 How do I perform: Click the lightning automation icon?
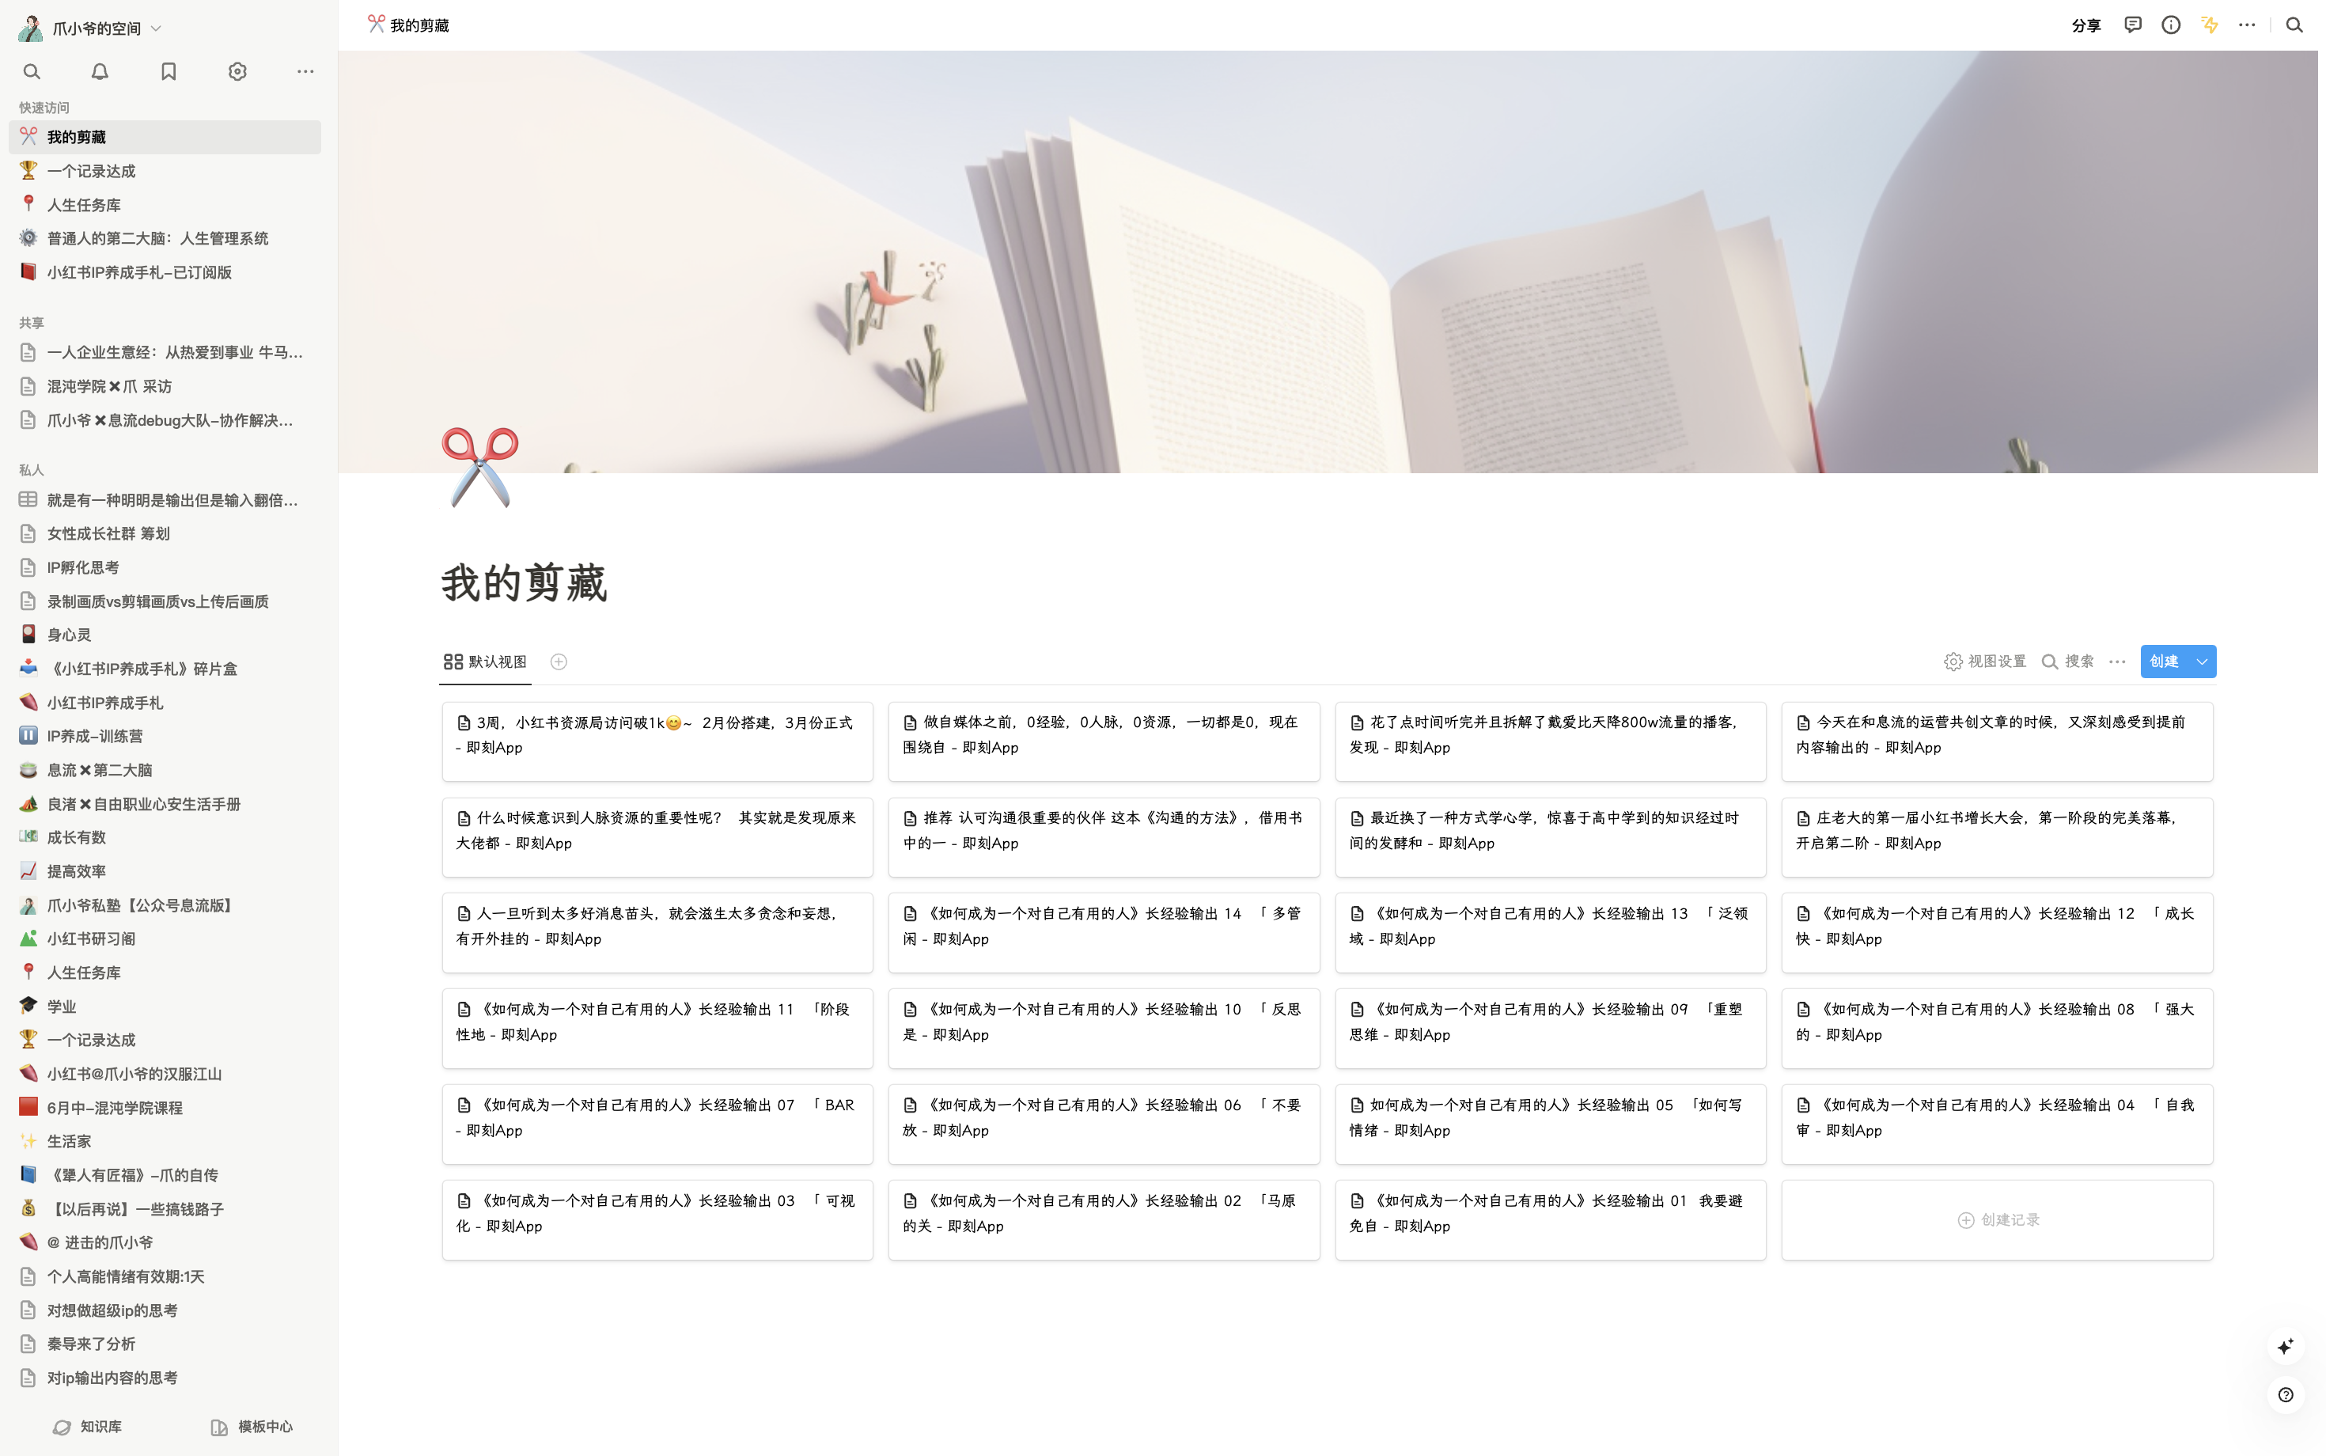coord(2210,25)
